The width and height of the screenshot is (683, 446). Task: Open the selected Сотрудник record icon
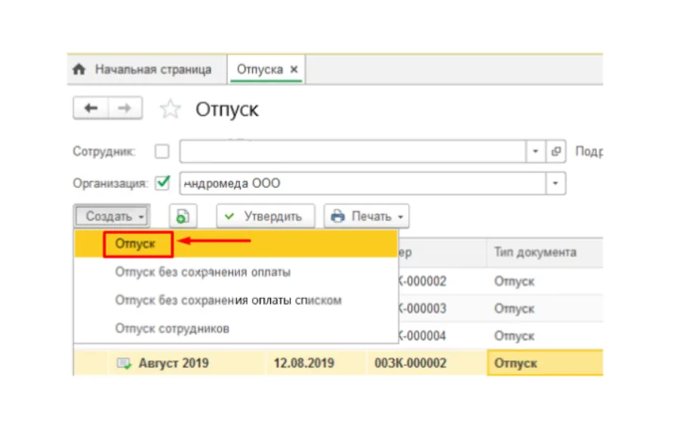point(555,151)
